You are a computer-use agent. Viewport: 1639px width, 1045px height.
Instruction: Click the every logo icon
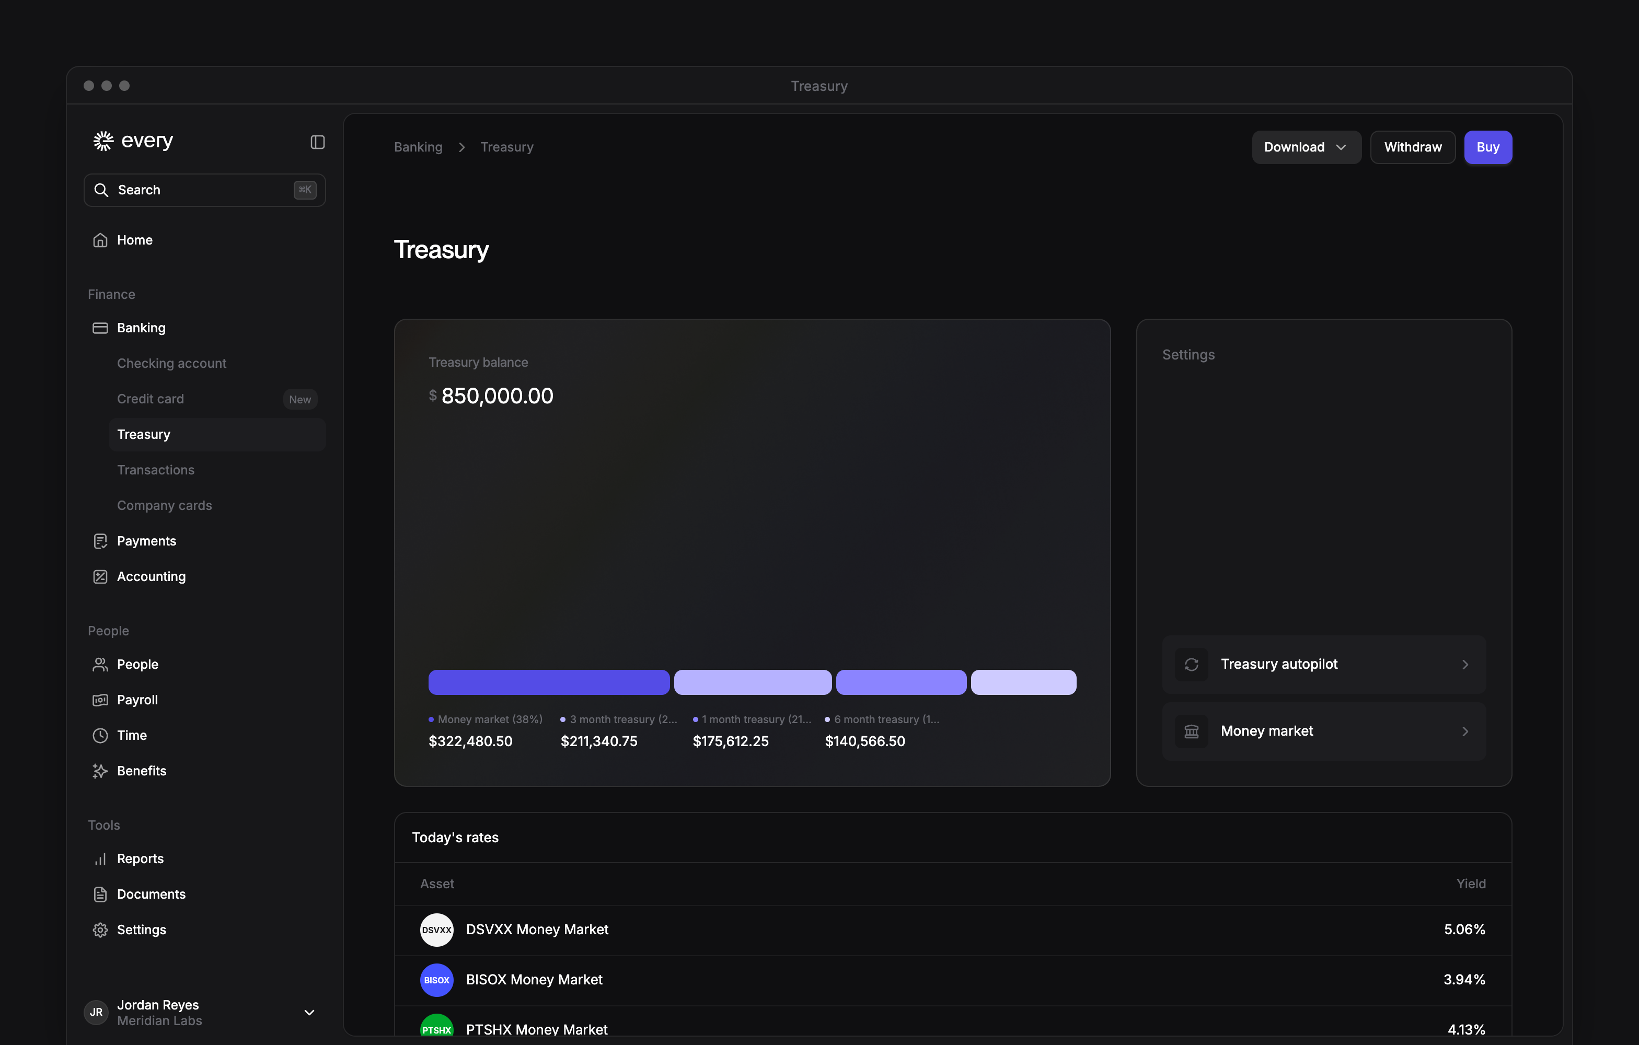click(103, 142)
